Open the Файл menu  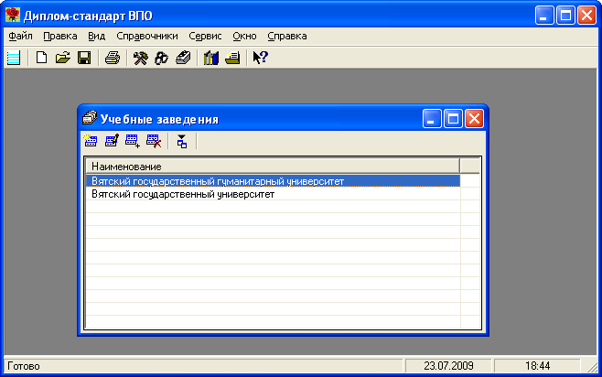pos(20,36)
